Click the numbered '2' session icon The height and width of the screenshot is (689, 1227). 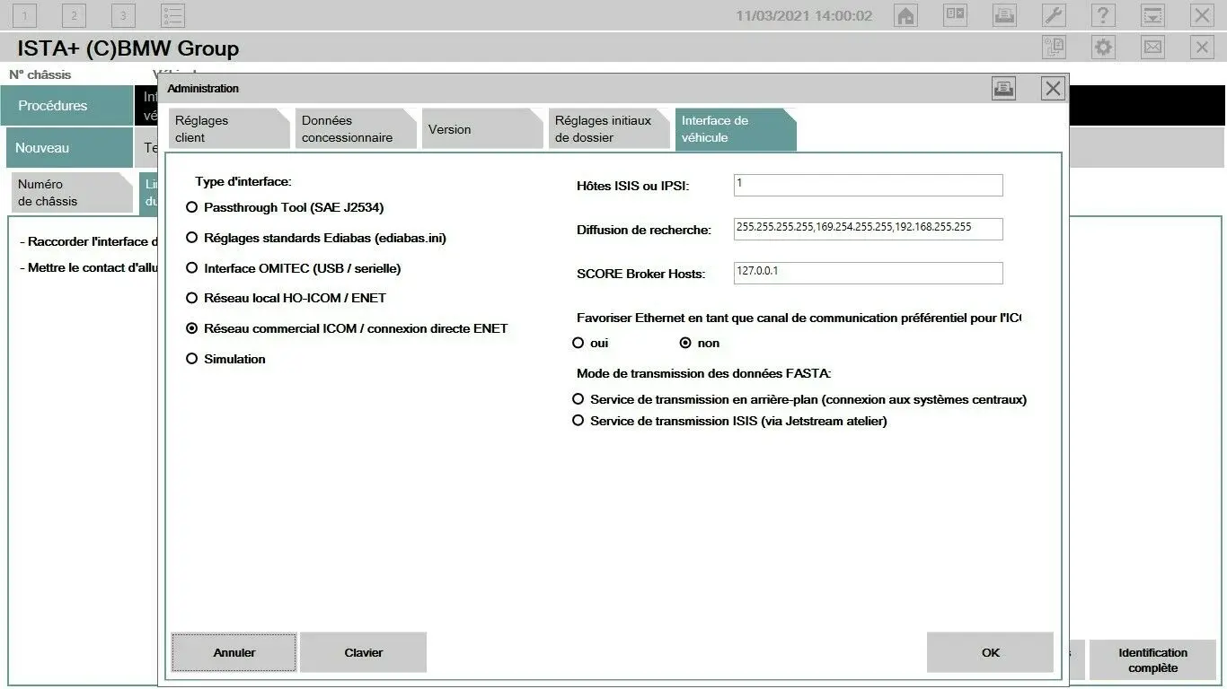pos(74,15)
